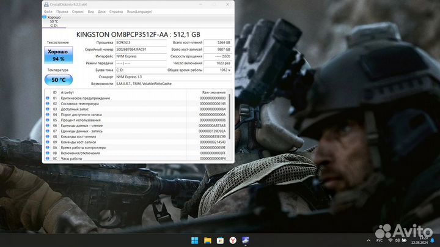Click status icon for Команды хост-записи
The image size is (440, 247).
click(48, 142)
